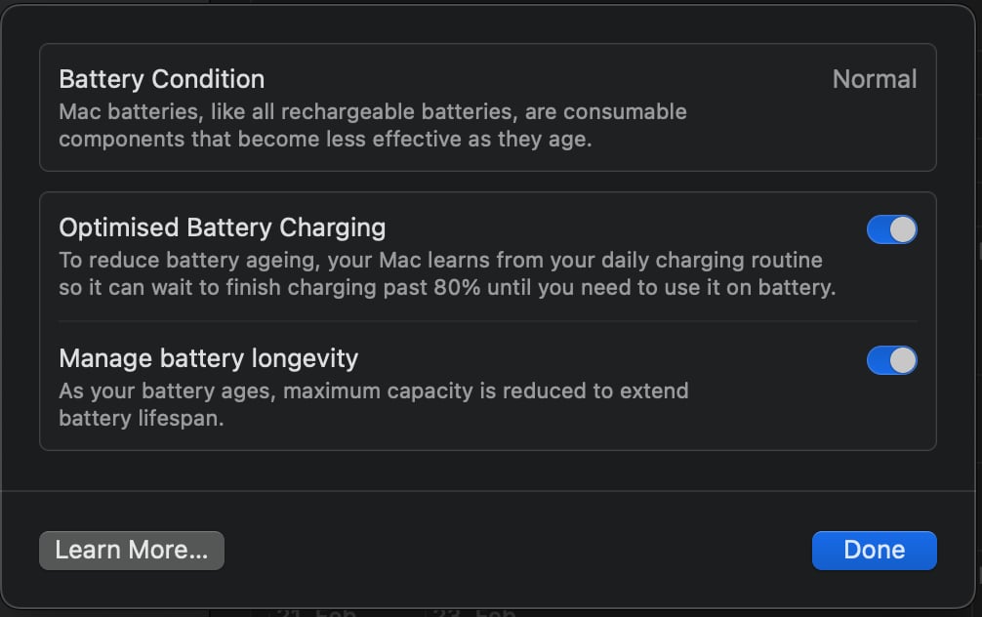Image resolution: width=982 pixels, height=617 pixels.
Task: Click the "battery lifespan." text line
Action: [x=142, y=418]
